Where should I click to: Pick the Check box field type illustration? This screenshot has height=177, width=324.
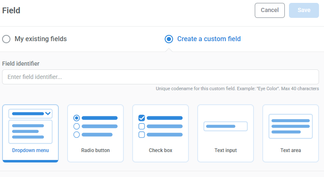pos(161,126)
